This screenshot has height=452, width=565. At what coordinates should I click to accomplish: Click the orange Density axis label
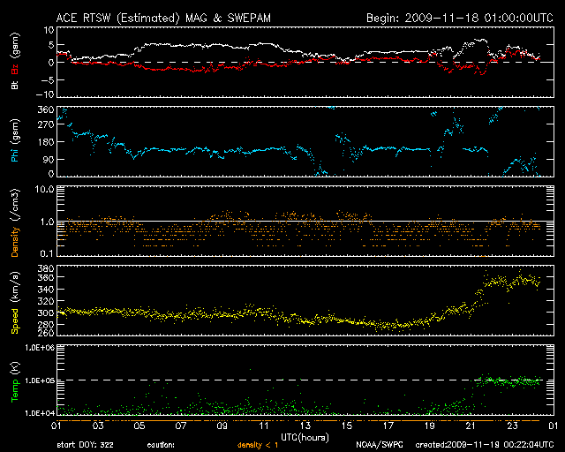tap(13, 226)
